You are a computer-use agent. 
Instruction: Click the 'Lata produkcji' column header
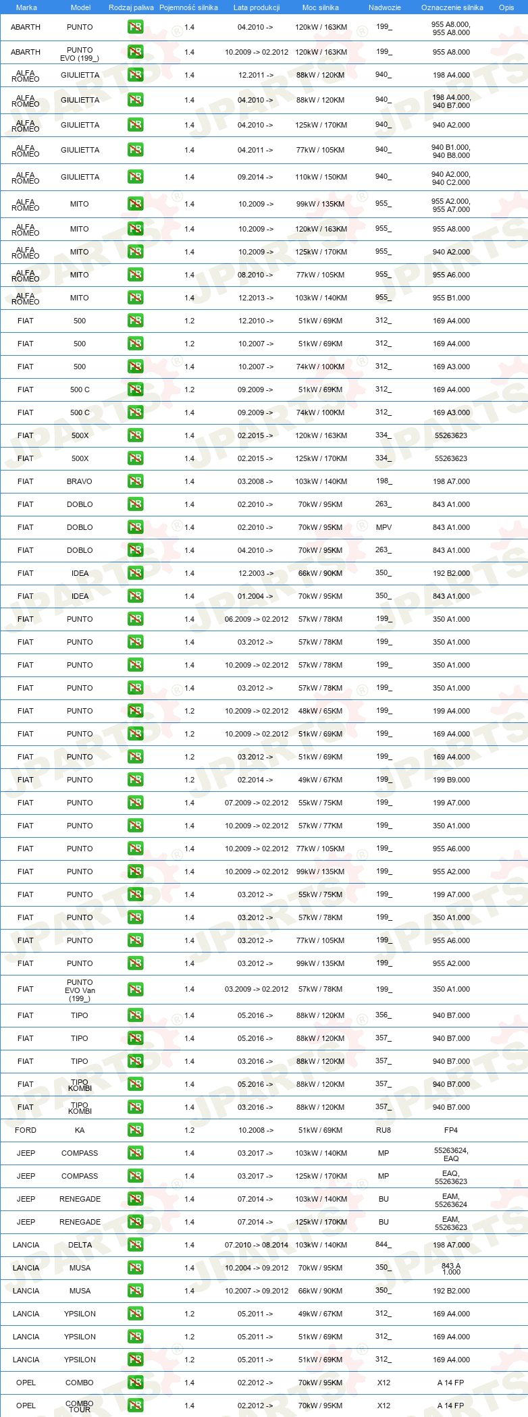257,7
